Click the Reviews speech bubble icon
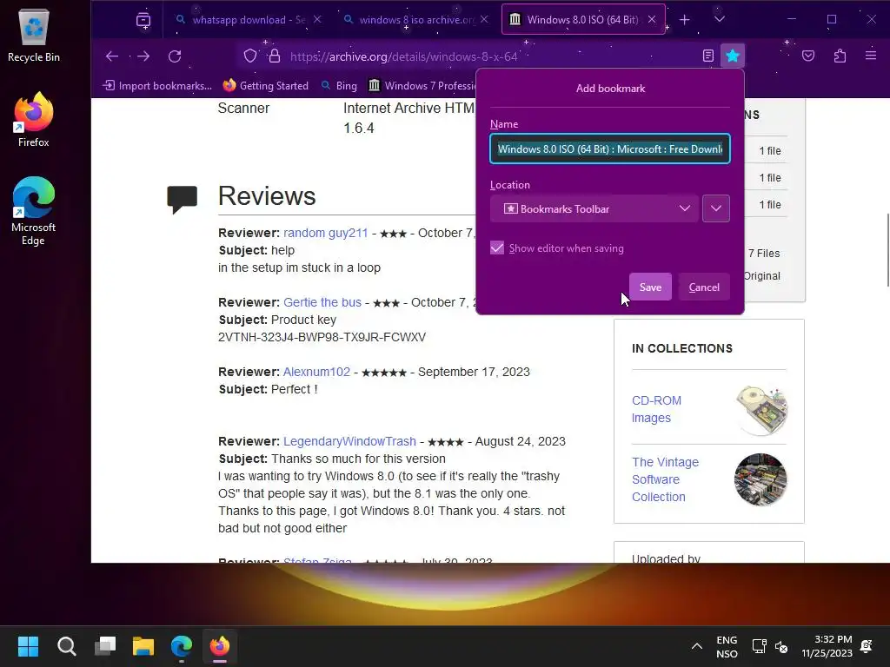 (183, 199)
